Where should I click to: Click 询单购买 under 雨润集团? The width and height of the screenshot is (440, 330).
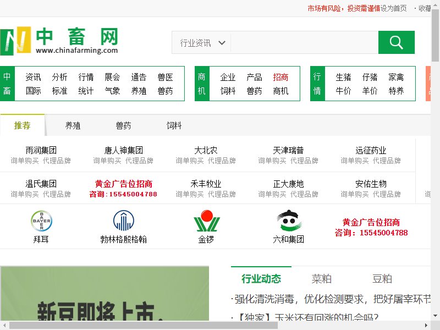click(x=25, y=161)
